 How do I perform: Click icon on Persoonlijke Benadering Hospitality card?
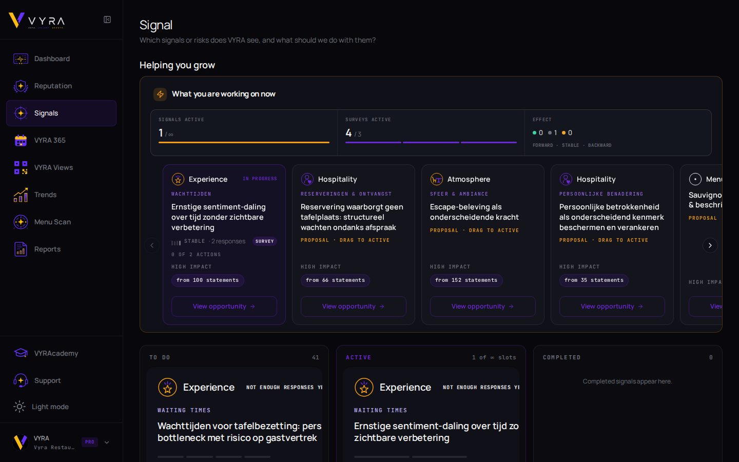566,179
